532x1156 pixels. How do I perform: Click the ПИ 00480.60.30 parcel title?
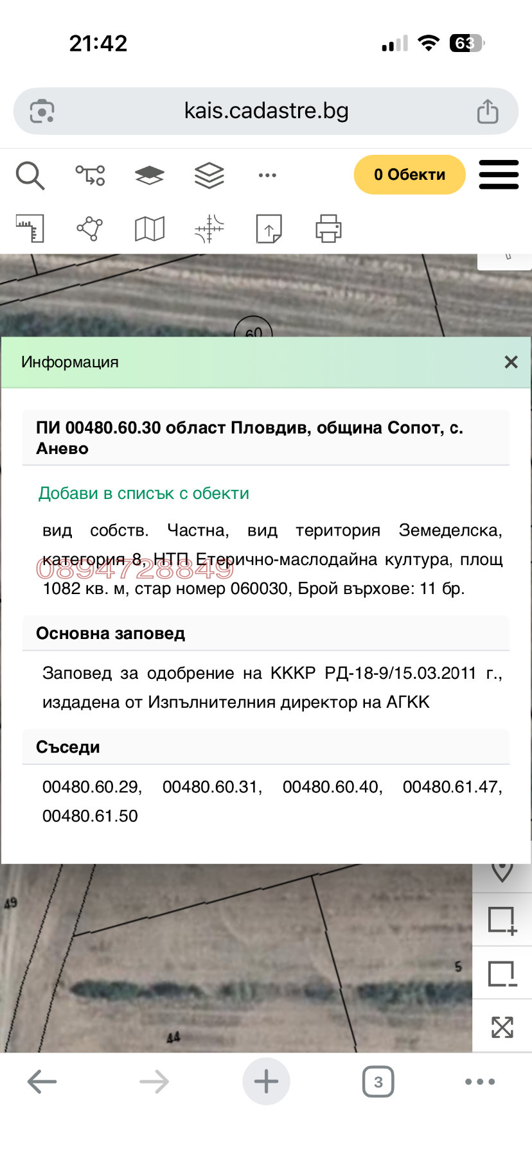click(266, 438)
